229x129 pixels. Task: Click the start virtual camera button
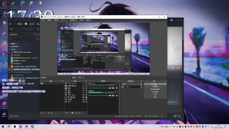coord(155,89)
